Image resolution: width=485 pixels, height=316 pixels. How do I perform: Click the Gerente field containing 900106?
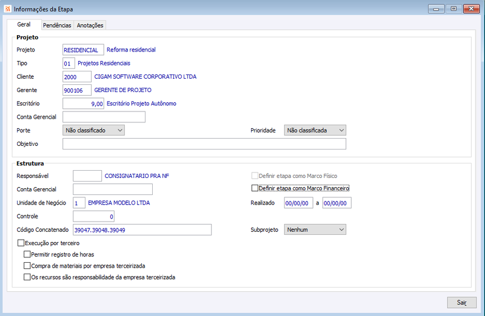(x=77, y=90)
